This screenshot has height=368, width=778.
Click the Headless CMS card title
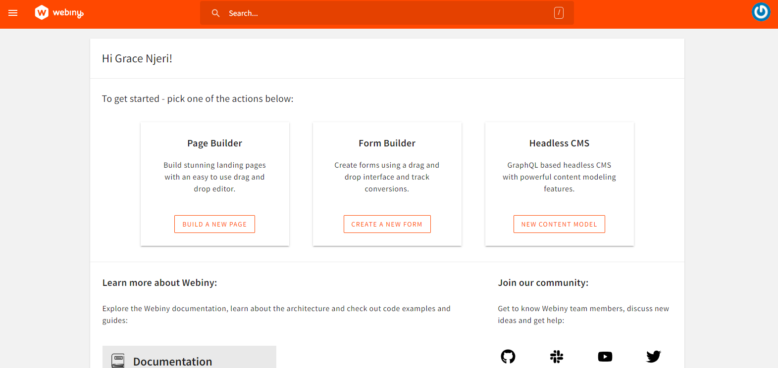point(559,143)
